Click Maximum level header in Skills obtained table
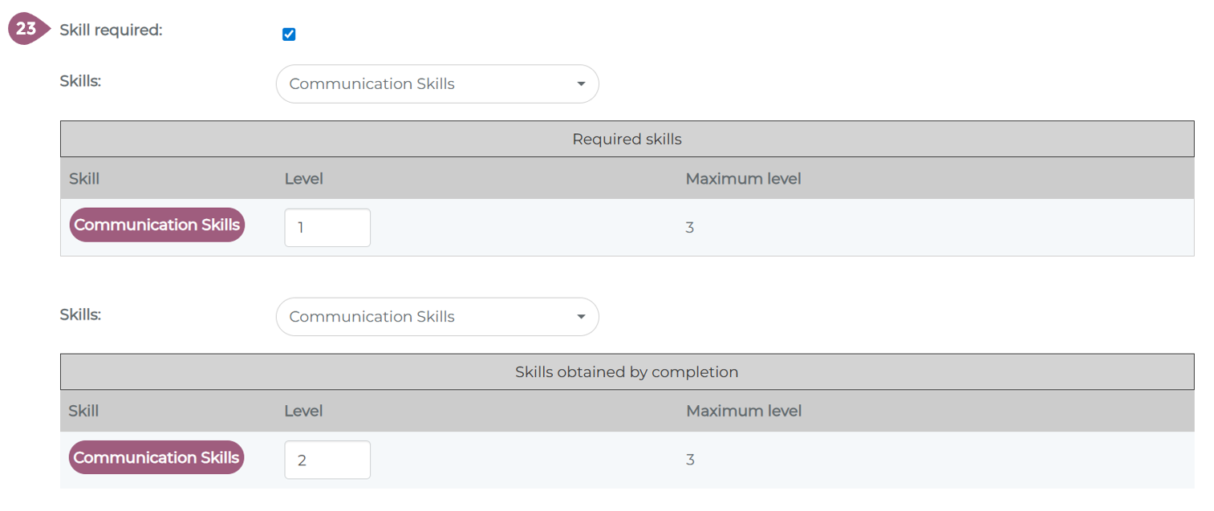 tap(744, 412)
